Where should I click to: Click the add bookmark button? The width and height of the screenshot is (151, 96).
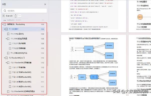point(8,16)
